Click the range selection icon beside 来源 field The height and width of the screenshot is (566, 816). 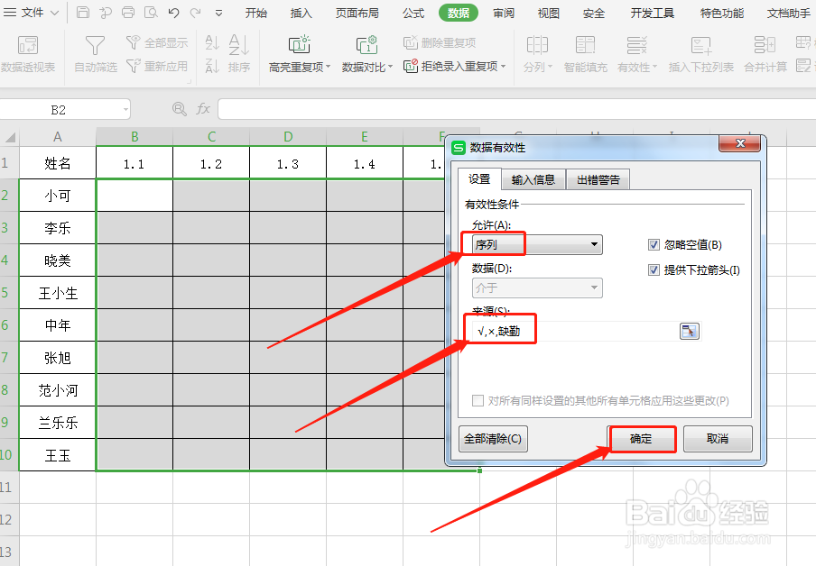(x=690, y=330)
